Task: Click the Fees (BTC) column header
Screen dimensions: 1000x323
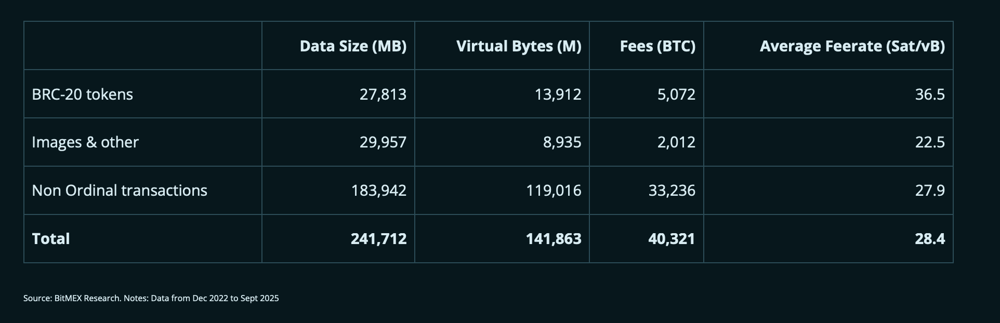Action: click(657, 46)
